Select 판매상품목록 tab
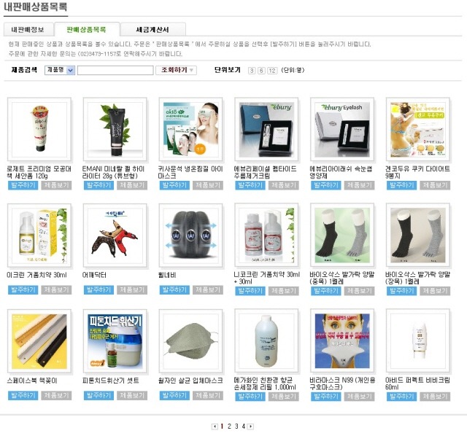 coord(87,29)
